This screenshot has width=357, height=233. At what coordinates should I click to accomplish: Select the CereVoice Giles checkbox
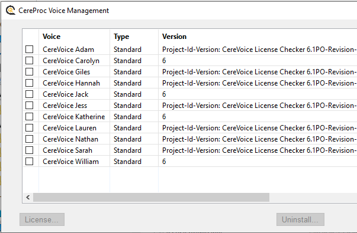(30, 72)
